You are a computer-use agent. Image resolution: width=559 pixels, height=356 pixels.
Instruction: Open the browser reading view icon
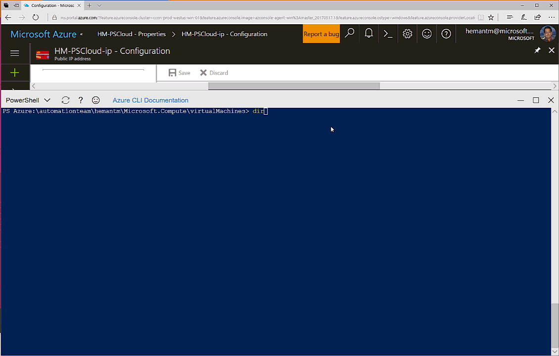(x=481, y=17)
